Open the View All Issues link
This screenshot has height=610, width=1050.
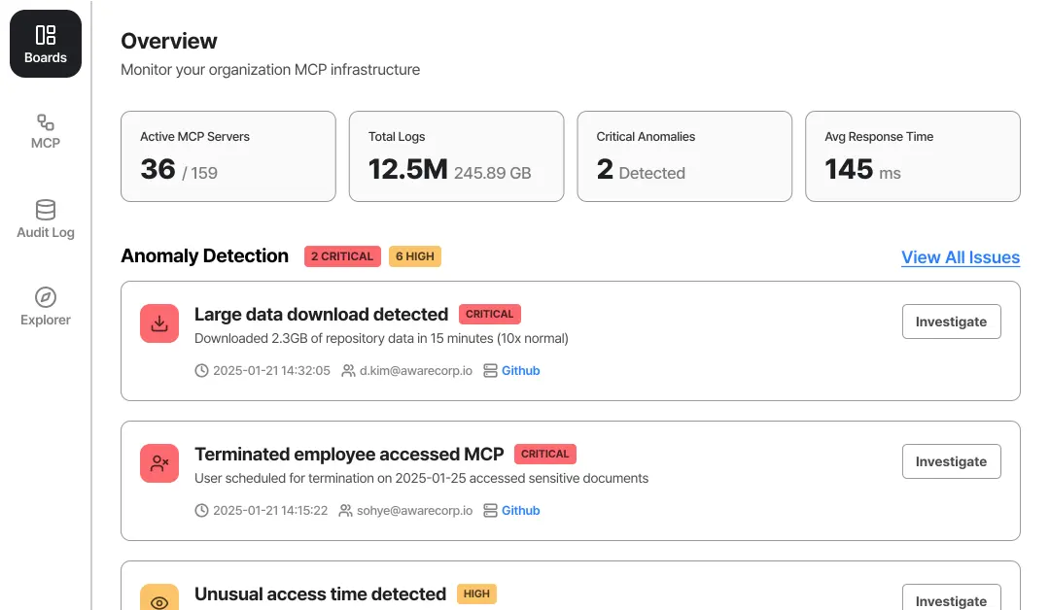pyautogui.click(x=960, y=257)
